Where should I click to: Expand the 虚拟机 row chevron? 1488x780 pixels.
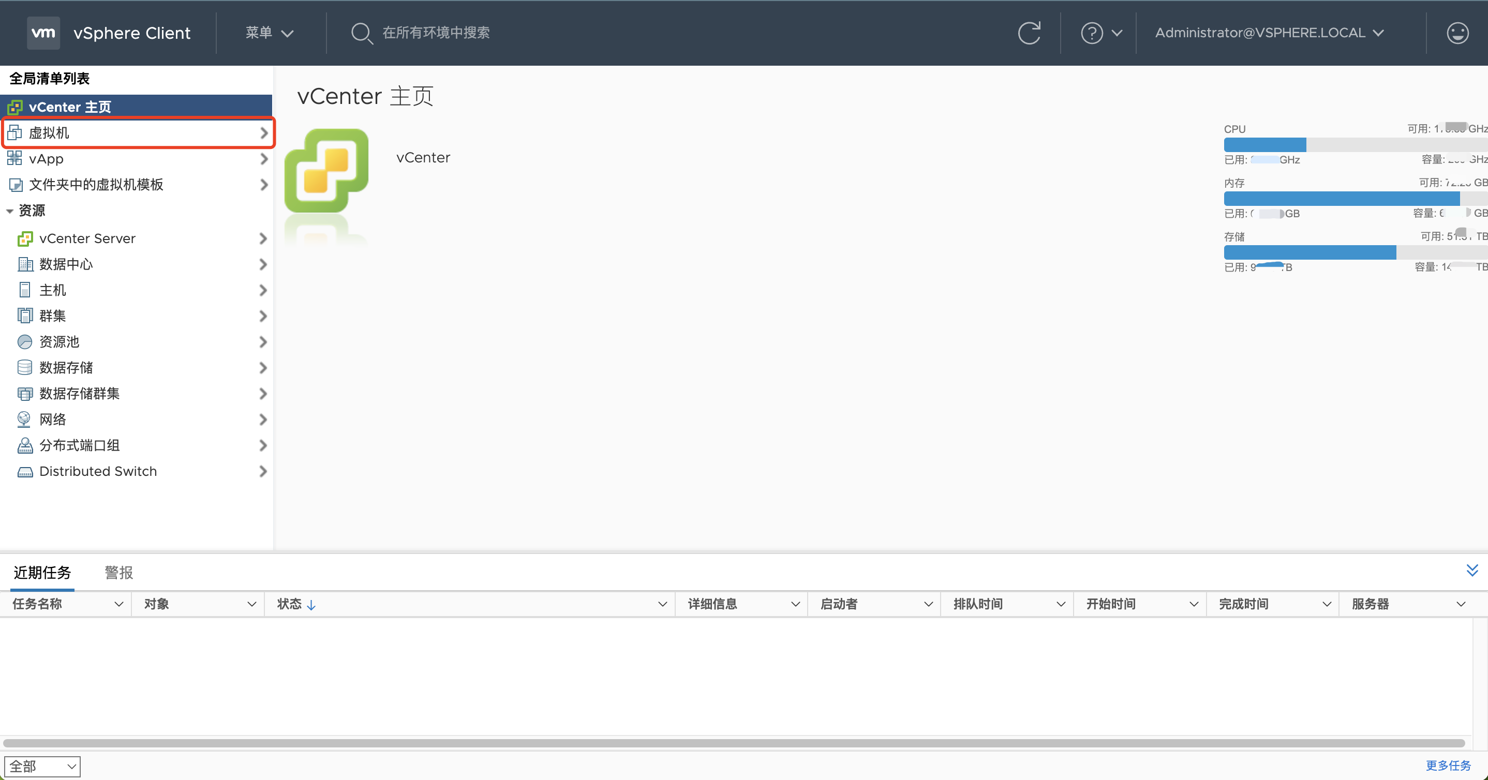click(x=263, y=133)
